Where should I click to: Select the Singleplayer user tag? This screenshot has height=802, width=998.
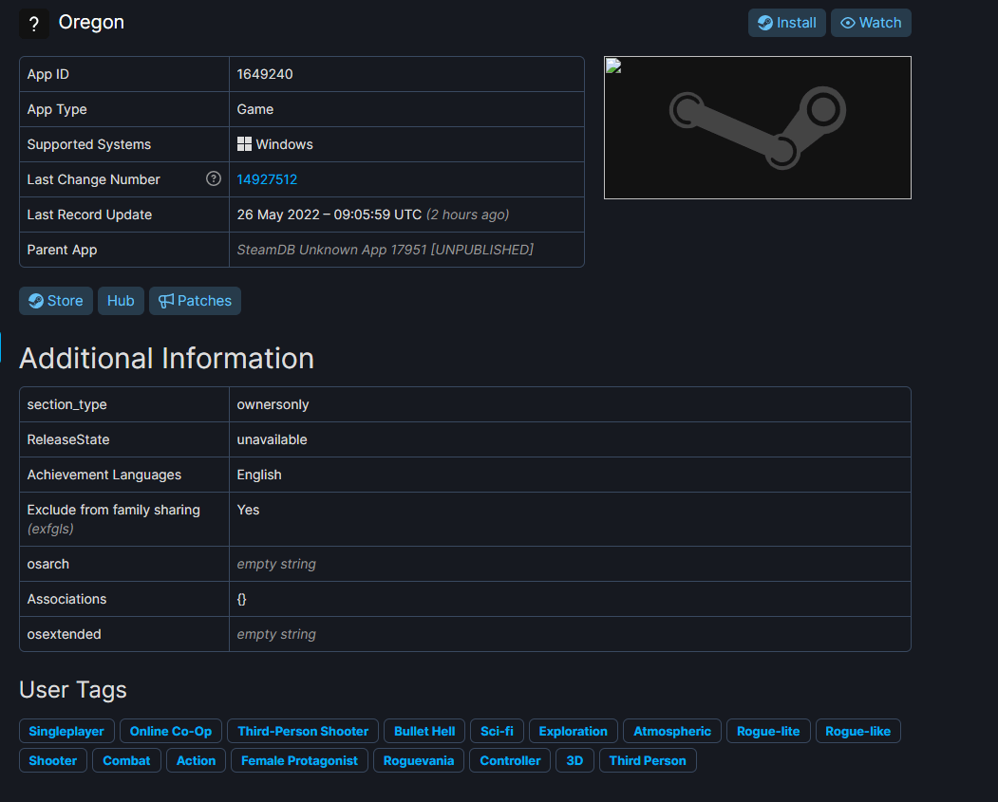click(67, 731)
